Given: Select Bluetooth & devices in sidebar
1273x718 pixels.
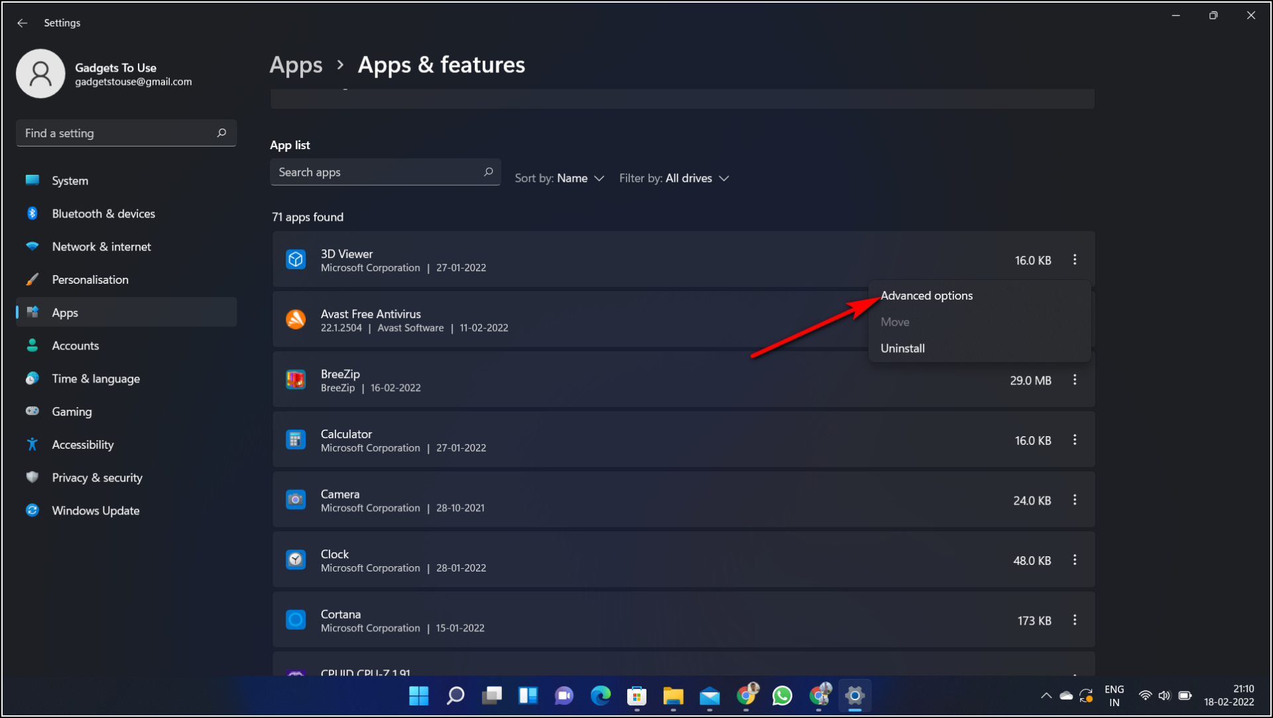Looking at the screenshot, I should tap(103, 213).
